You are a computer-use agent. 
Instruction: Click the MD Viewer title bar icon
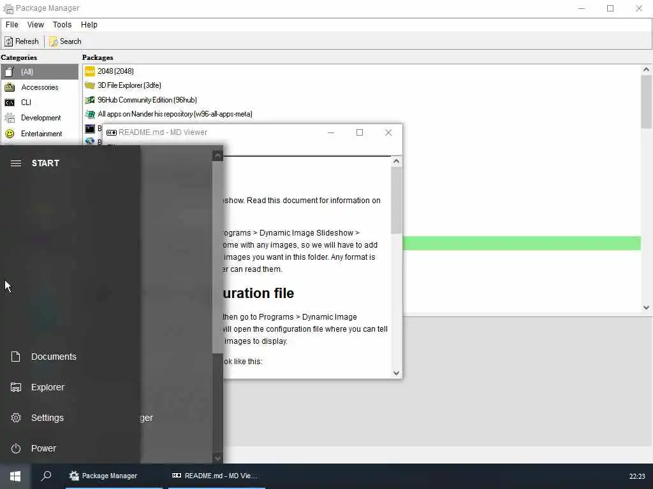[x=111, y=132]
